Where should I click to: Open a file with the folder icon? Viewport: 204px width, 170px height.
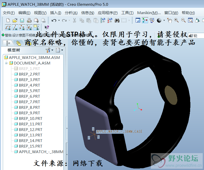(15, 20)
